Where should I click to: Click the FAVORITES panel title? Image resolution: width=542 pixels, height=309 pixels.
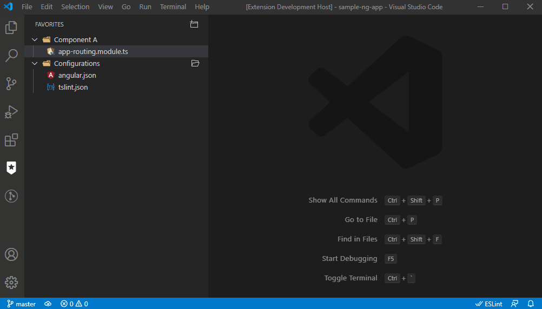coord(49,24)
